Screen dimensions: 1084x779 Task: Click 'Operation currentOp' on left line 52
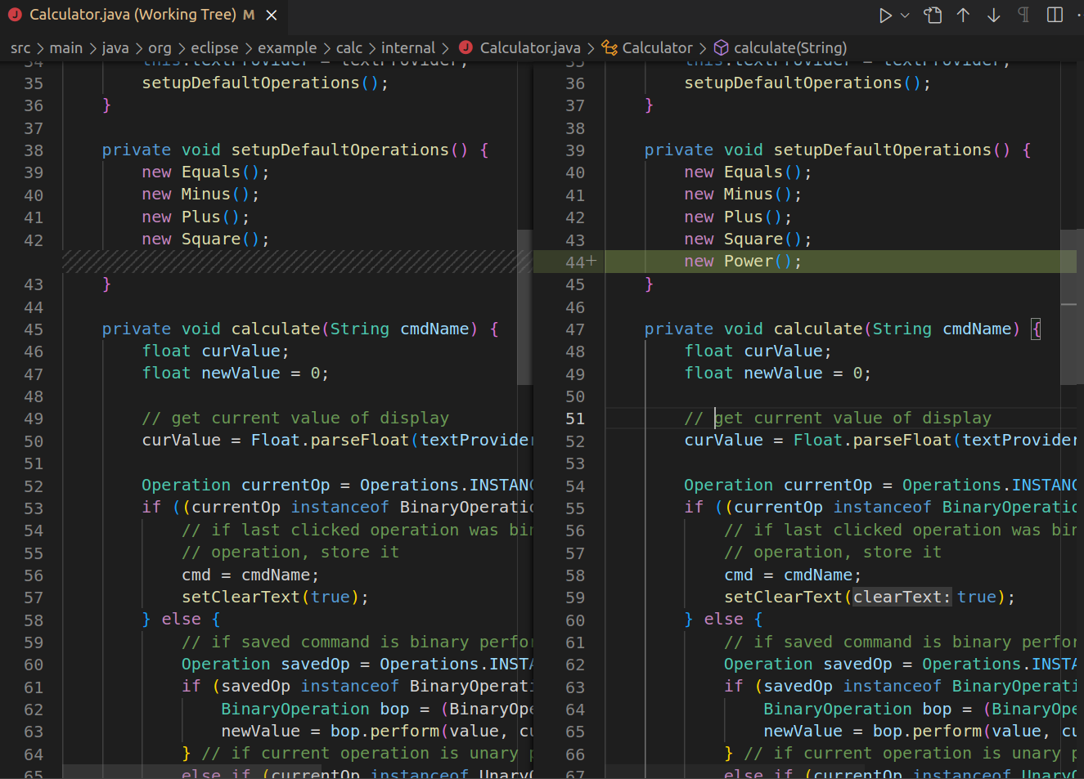[x=236, y=485]
